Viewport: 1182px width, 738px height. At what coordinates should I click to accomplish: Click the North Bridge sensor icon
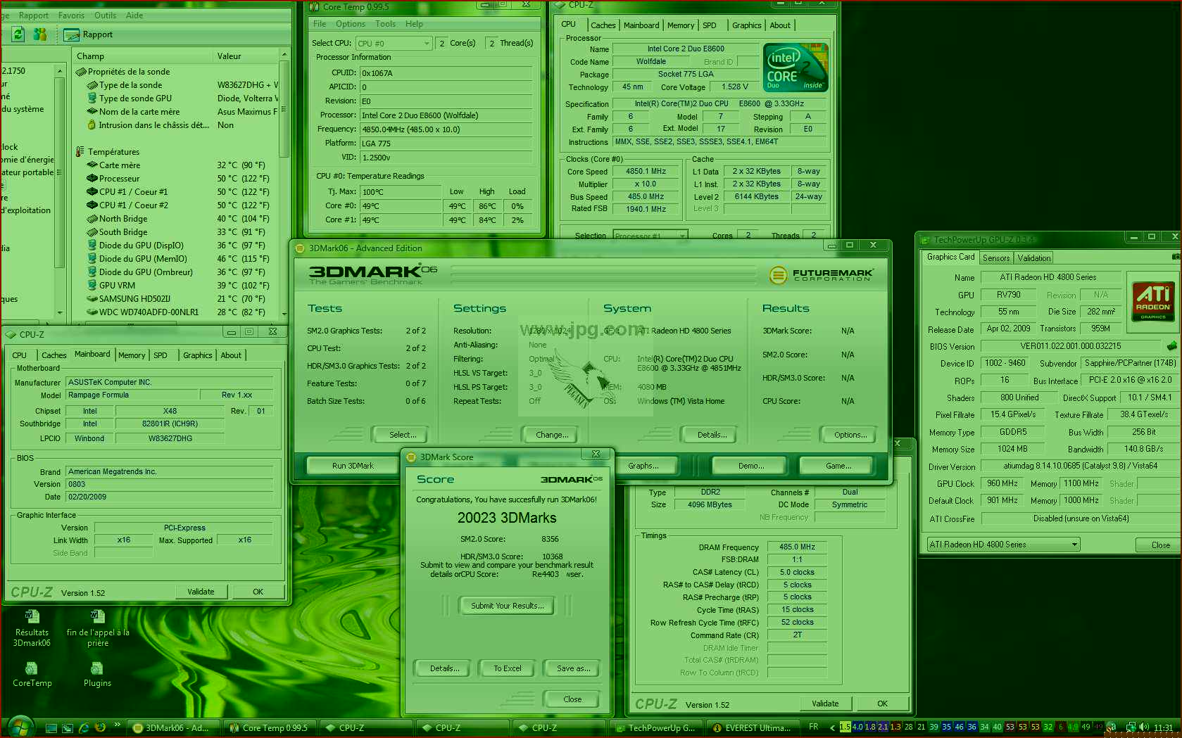(x=92, y=219)
